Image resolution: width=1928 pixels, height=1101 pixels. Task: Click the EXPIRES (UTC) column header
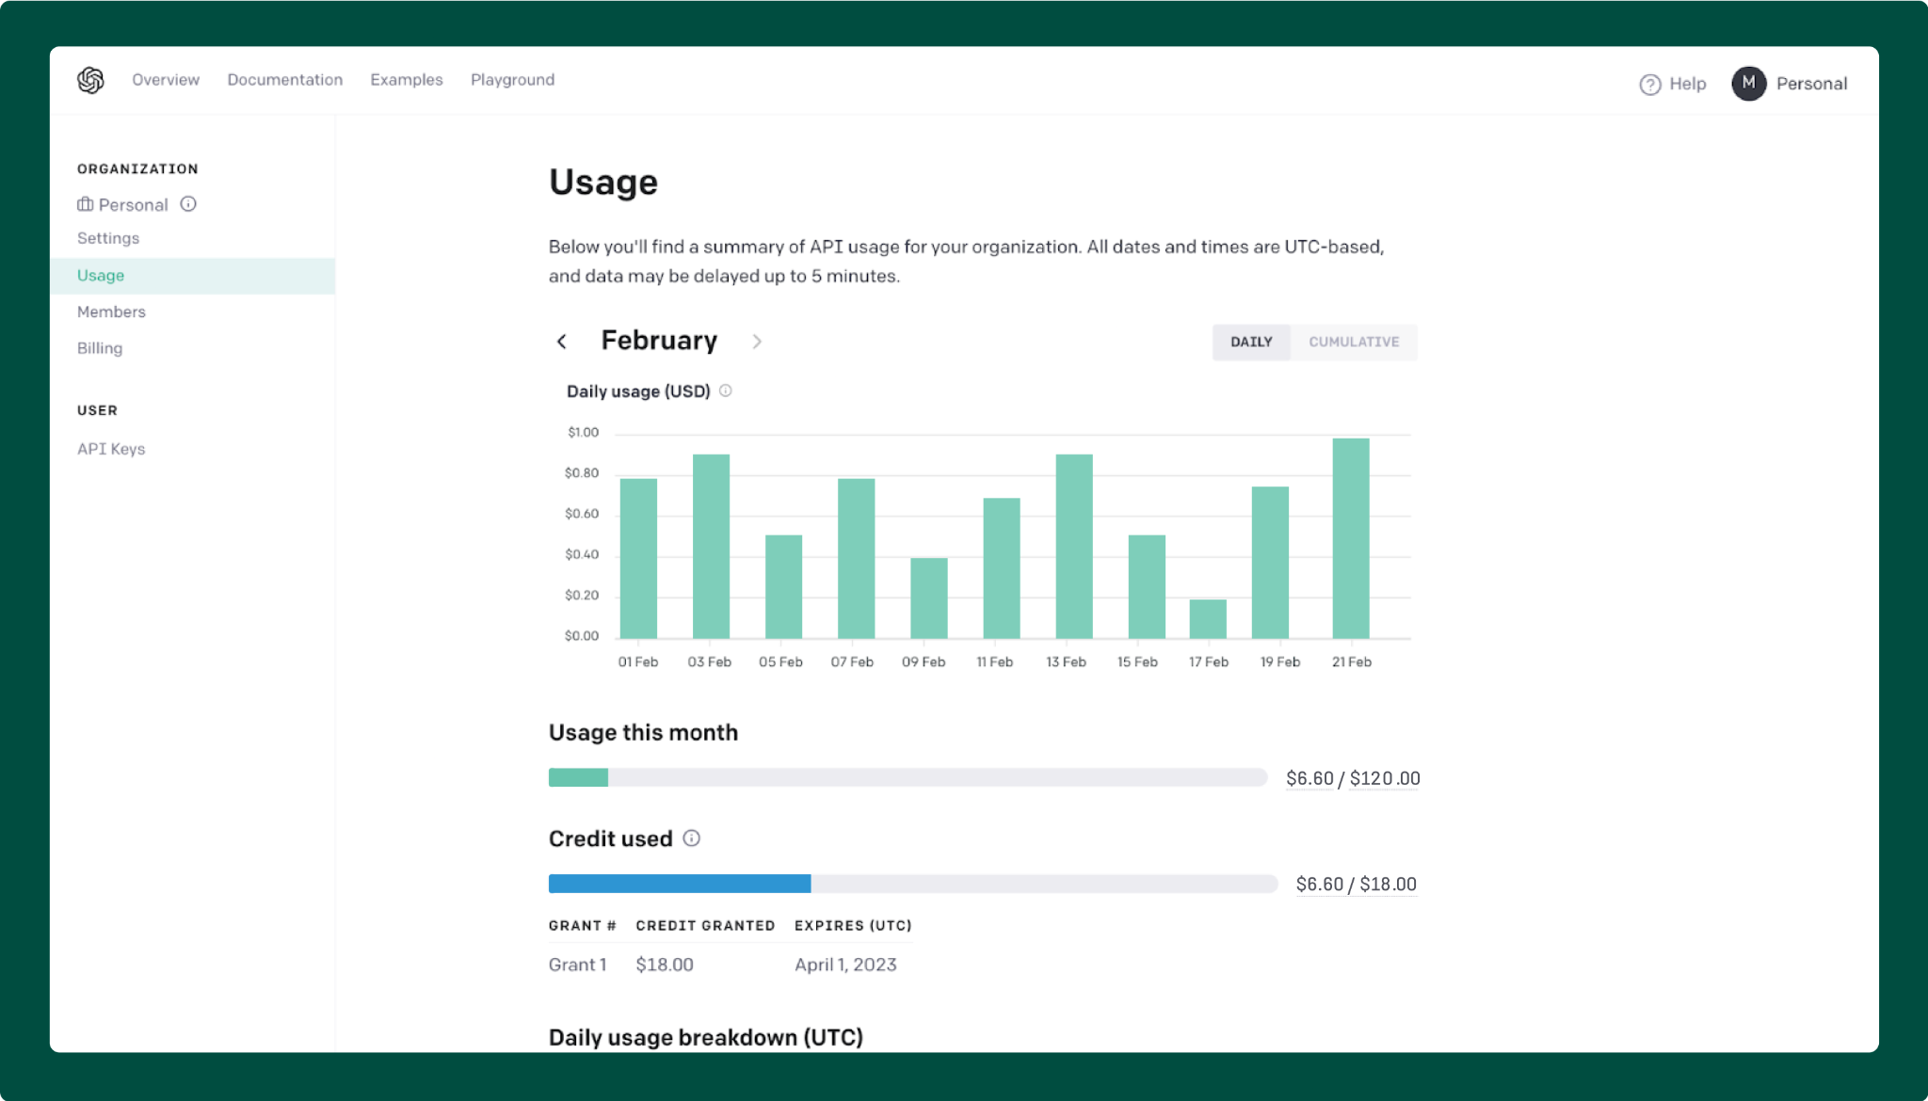(853, 926)
